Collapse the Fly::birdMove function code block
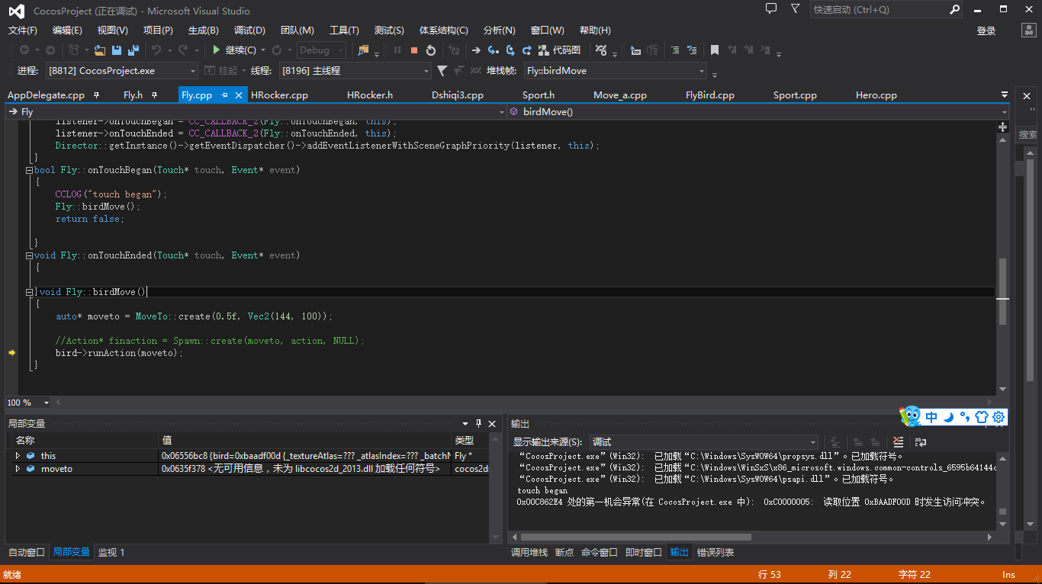The width and height of the screenshot is (1042, 584). tap(29, 292)
